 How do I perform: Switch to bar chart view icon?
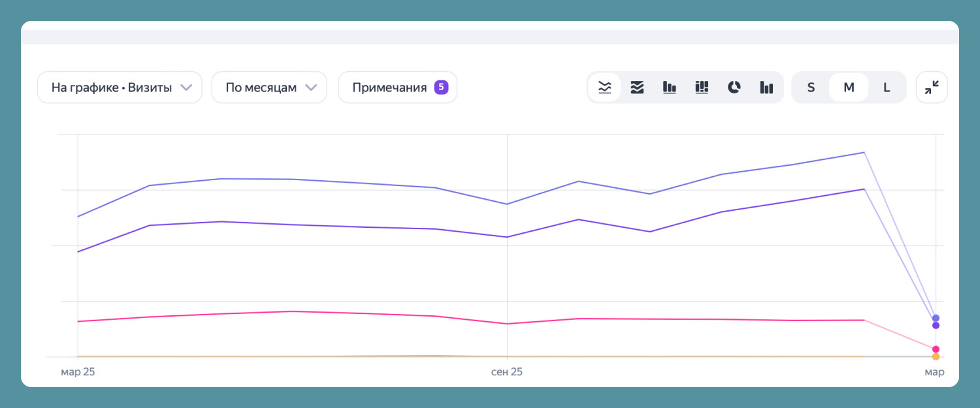(x=670, y=87)
